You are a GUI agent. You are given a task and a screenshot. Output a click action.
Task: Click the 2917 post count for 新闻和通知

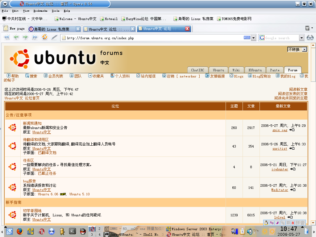(x=251, y=128)
